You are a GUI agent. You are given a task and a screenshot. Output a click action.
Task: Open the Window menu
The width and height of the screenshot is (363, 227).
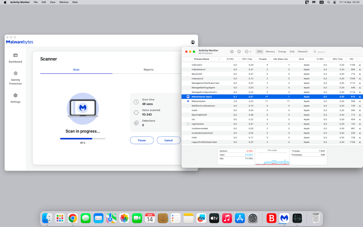point(64,2)
